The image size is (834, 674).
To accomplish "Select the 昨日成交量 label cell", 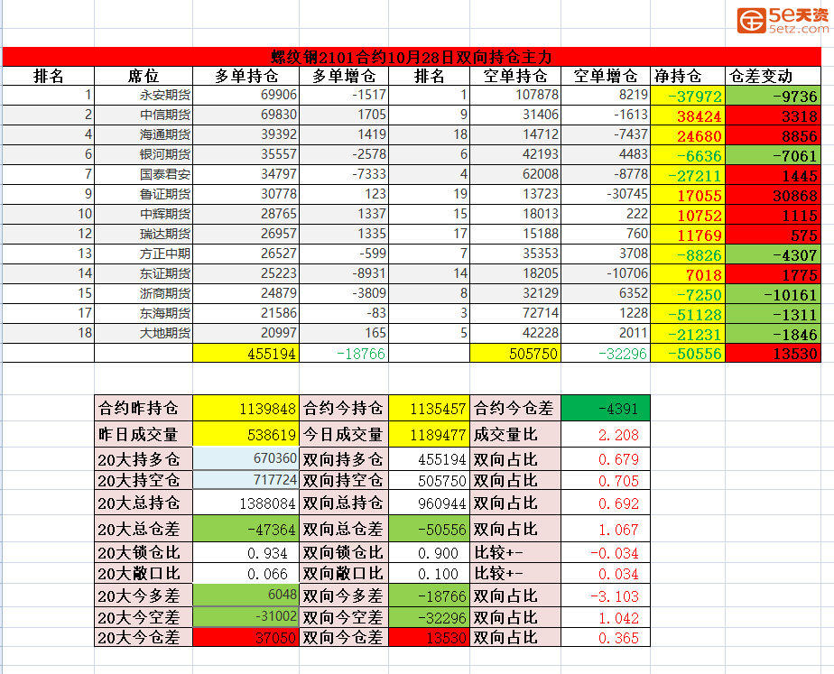I will tap(144, 434).
